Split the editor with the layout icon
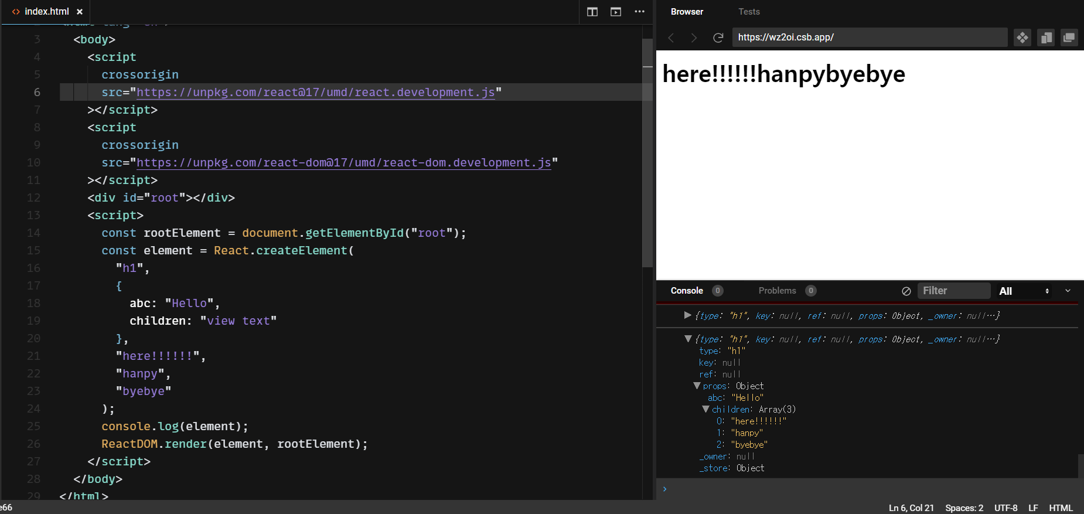The width and height of the screenshot is (1084, 514). point(592,12)
